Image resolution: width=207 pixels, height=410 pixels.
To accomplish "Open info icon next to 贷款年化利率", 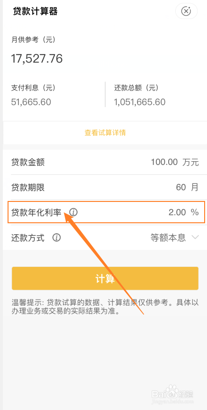I will 74,212.
